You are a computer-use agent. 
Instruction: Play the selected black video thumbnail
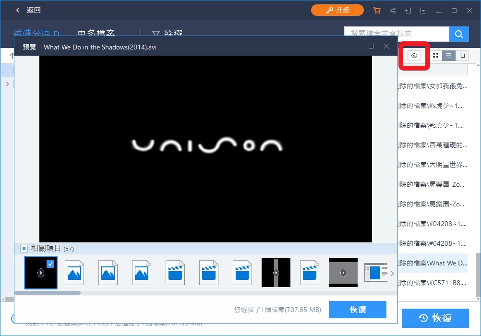tap(41, 273)
